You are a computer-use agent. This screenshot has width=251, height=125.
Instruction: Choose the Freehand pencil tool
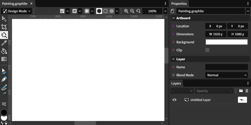[4, 87]
